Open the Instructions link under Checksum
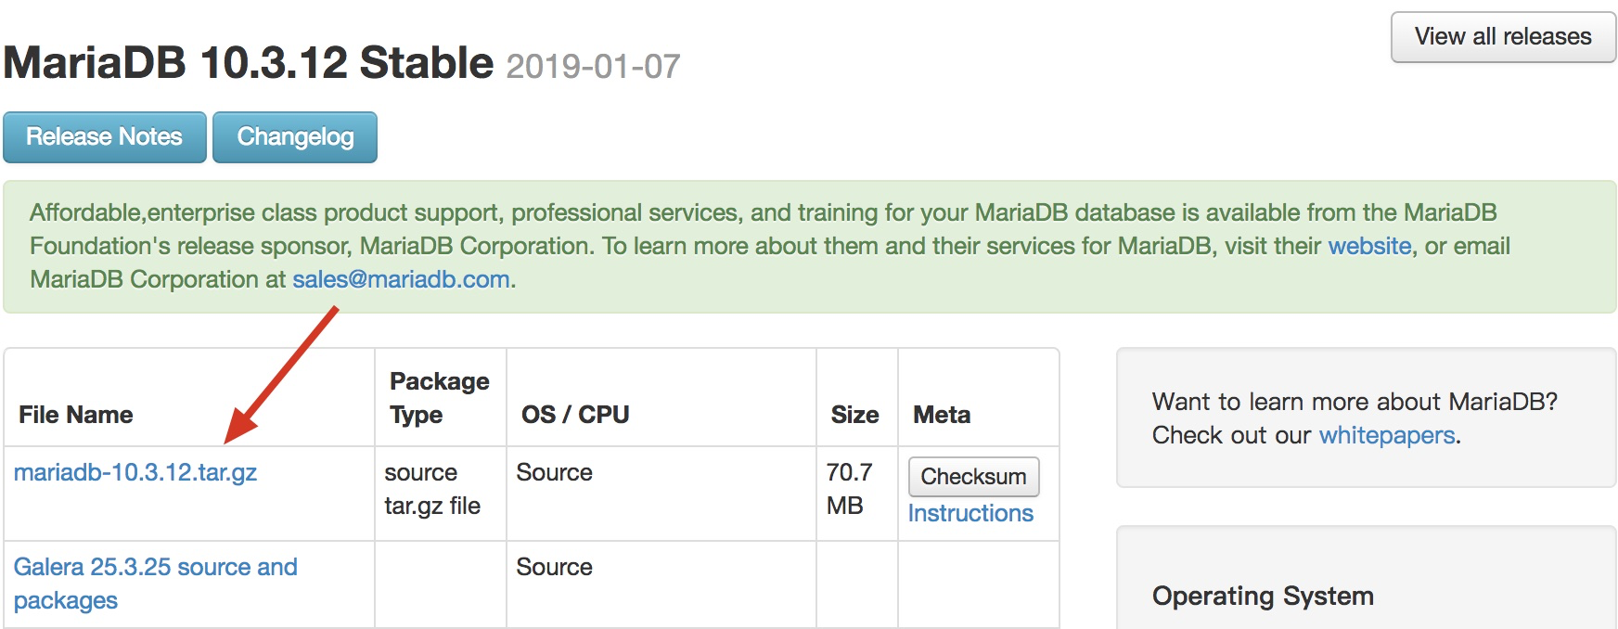Screen dimensions: 1618x629 tap(970, 513)
